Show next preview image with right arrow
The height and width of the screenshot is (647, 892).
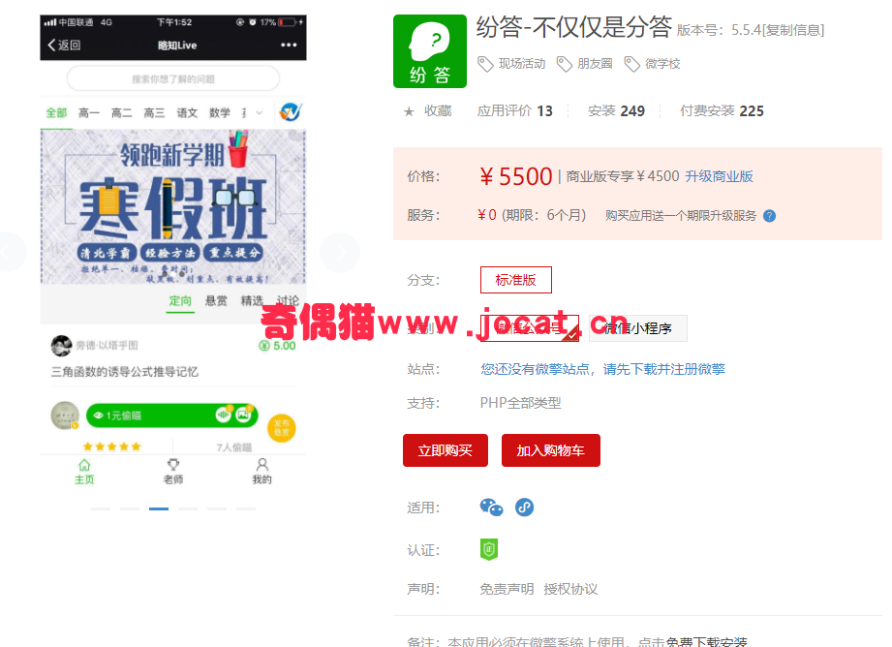coord(340,252)
